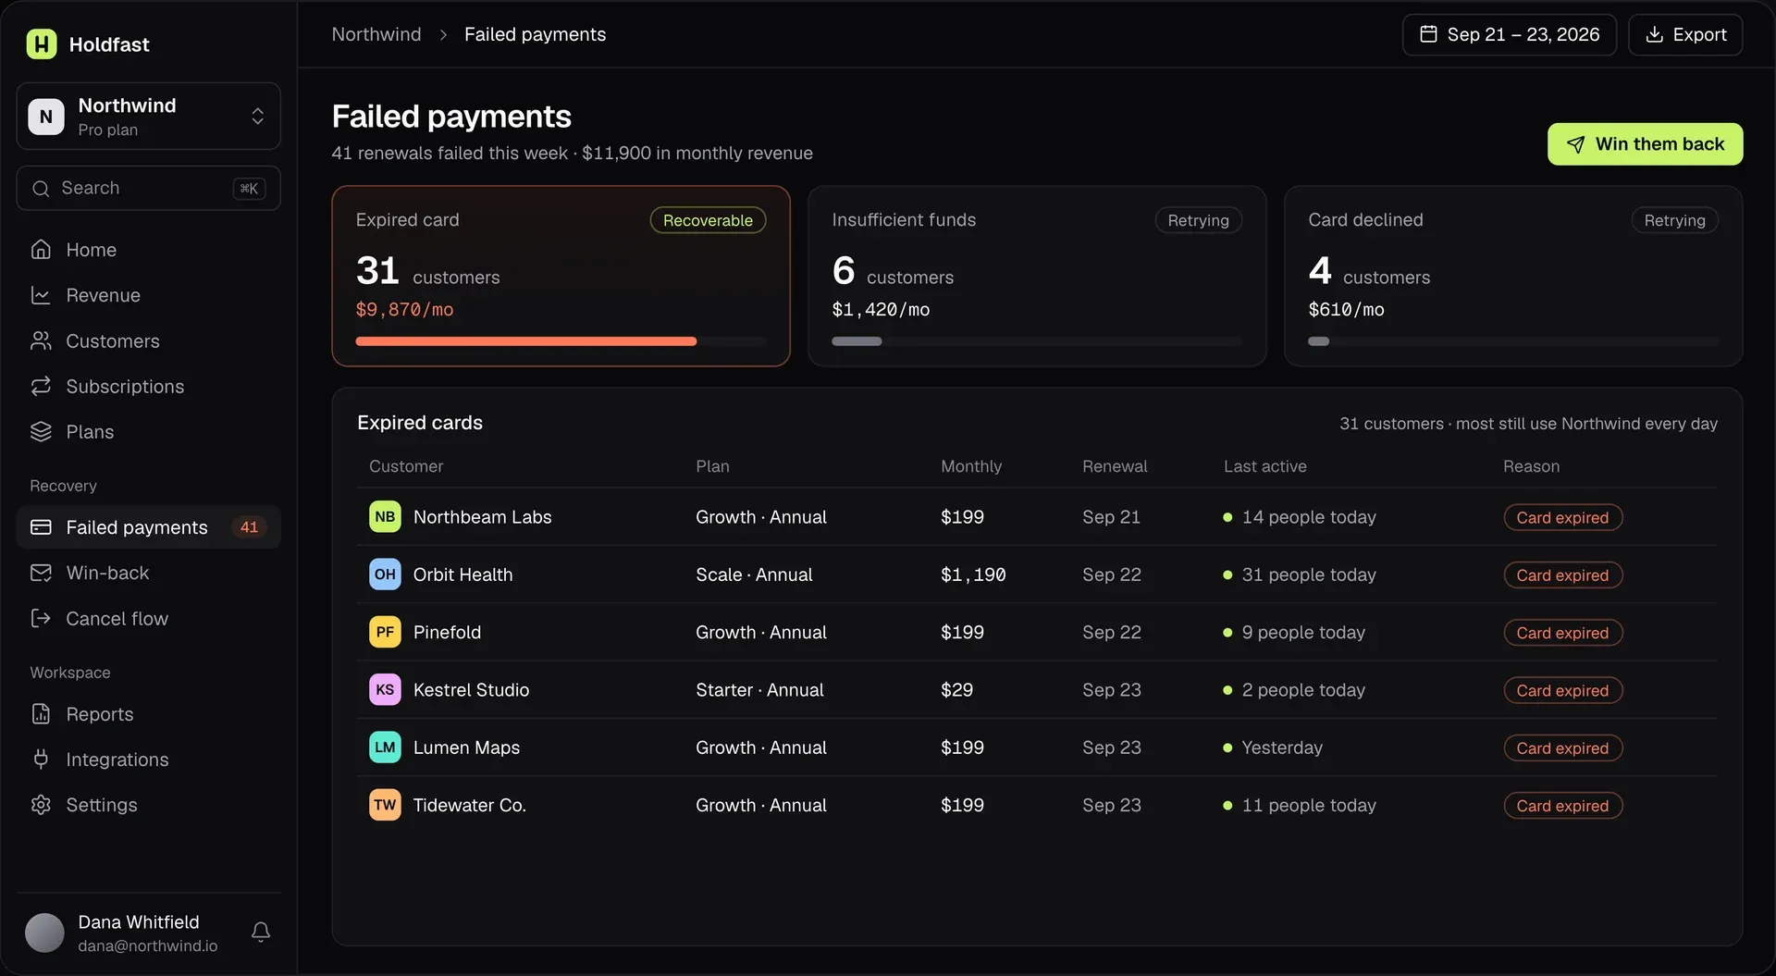Screen dimensions: 1776x976
Task: Click the Expired card progress bar
Action: 561,341
